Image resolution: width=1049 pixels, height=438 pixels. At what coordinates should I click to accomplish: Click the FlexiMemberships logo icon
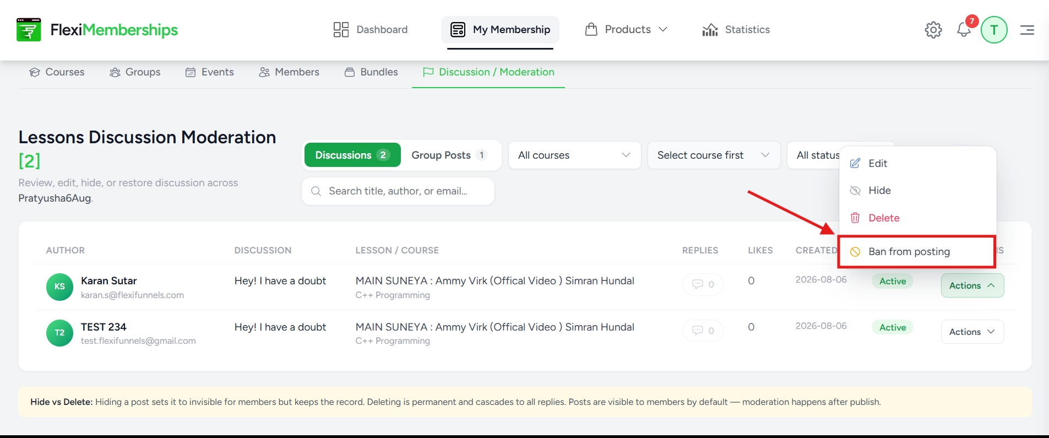pyautogui.click(x=29, y=30)
